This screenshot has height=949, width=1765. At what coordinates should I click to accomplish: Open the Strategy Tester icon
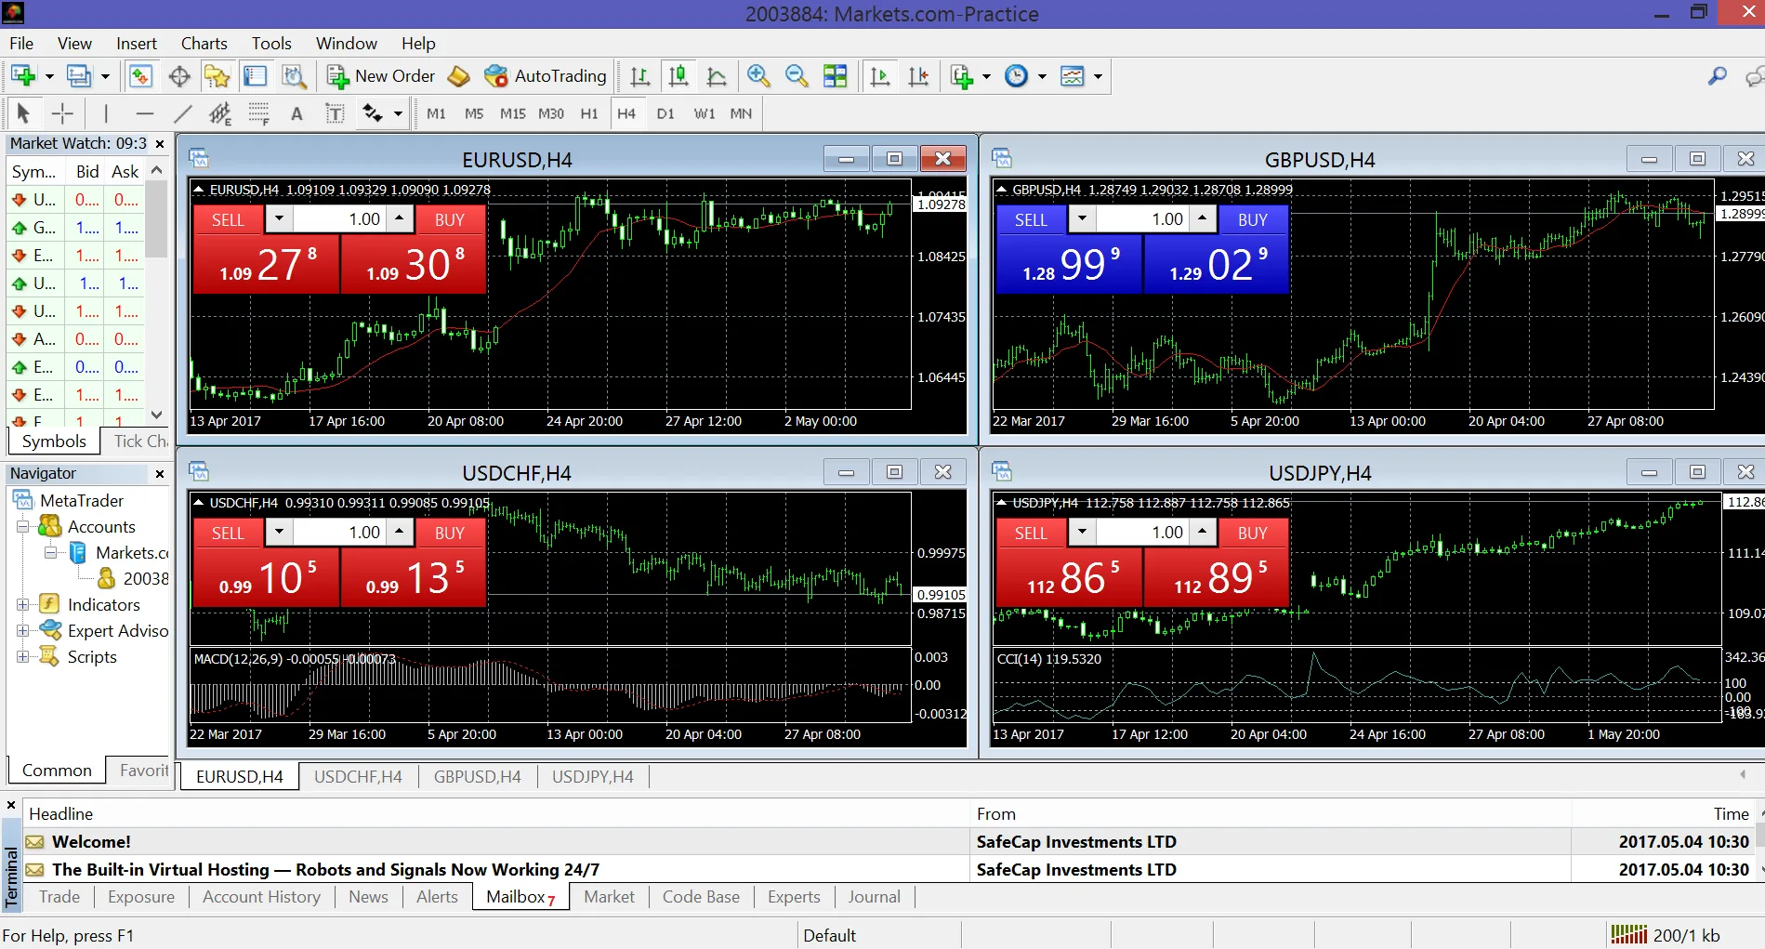pyautogui.click(x=294, y=76)
